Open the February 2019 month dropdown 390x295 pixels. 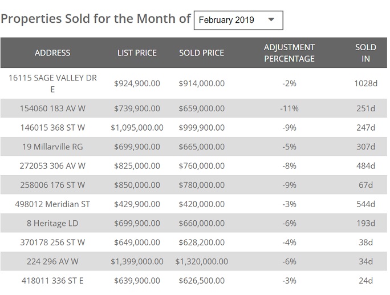(x=238, y=20)
